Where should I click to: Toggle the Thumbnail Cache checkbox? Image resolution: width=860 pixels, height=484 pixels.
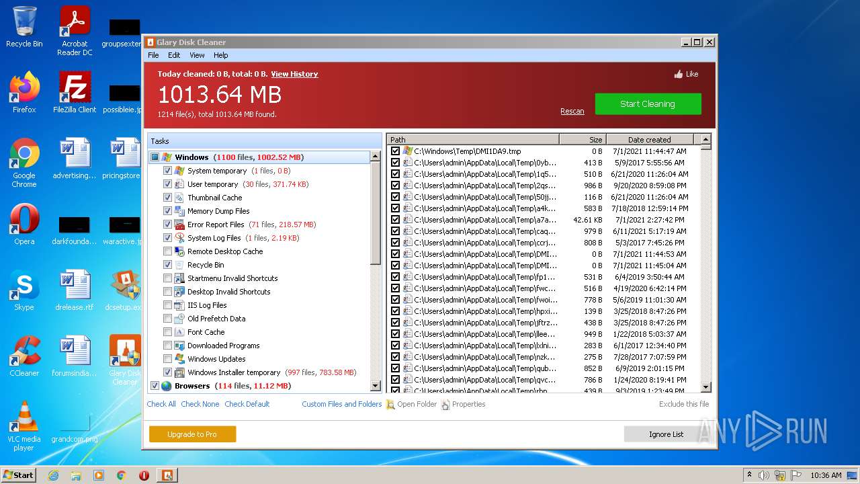pyautogui.click(x=167, y=198)
